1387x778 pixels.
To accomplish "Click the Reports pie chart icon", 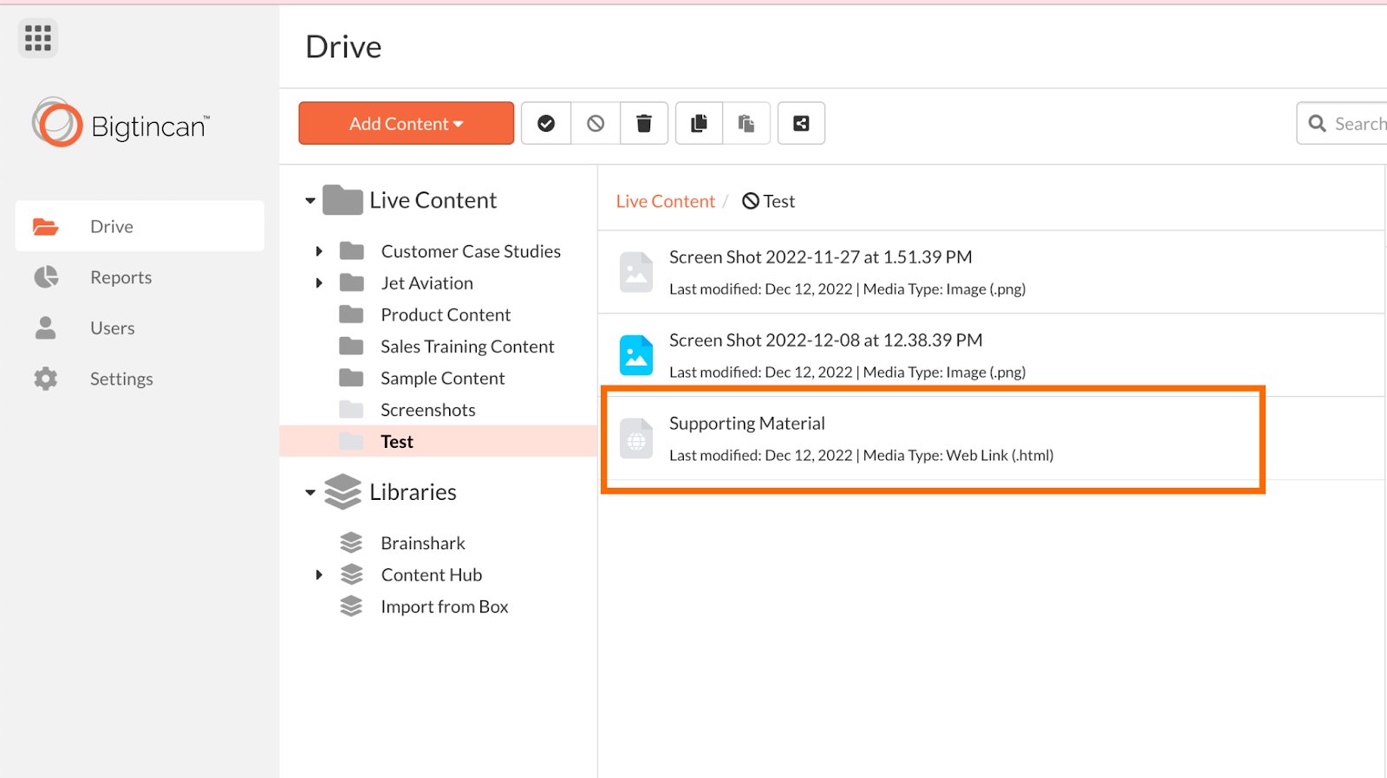I will tap(46, 277).
